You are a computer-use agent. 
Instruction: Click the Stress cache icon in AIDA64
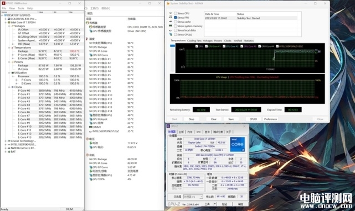pos(171,22)
